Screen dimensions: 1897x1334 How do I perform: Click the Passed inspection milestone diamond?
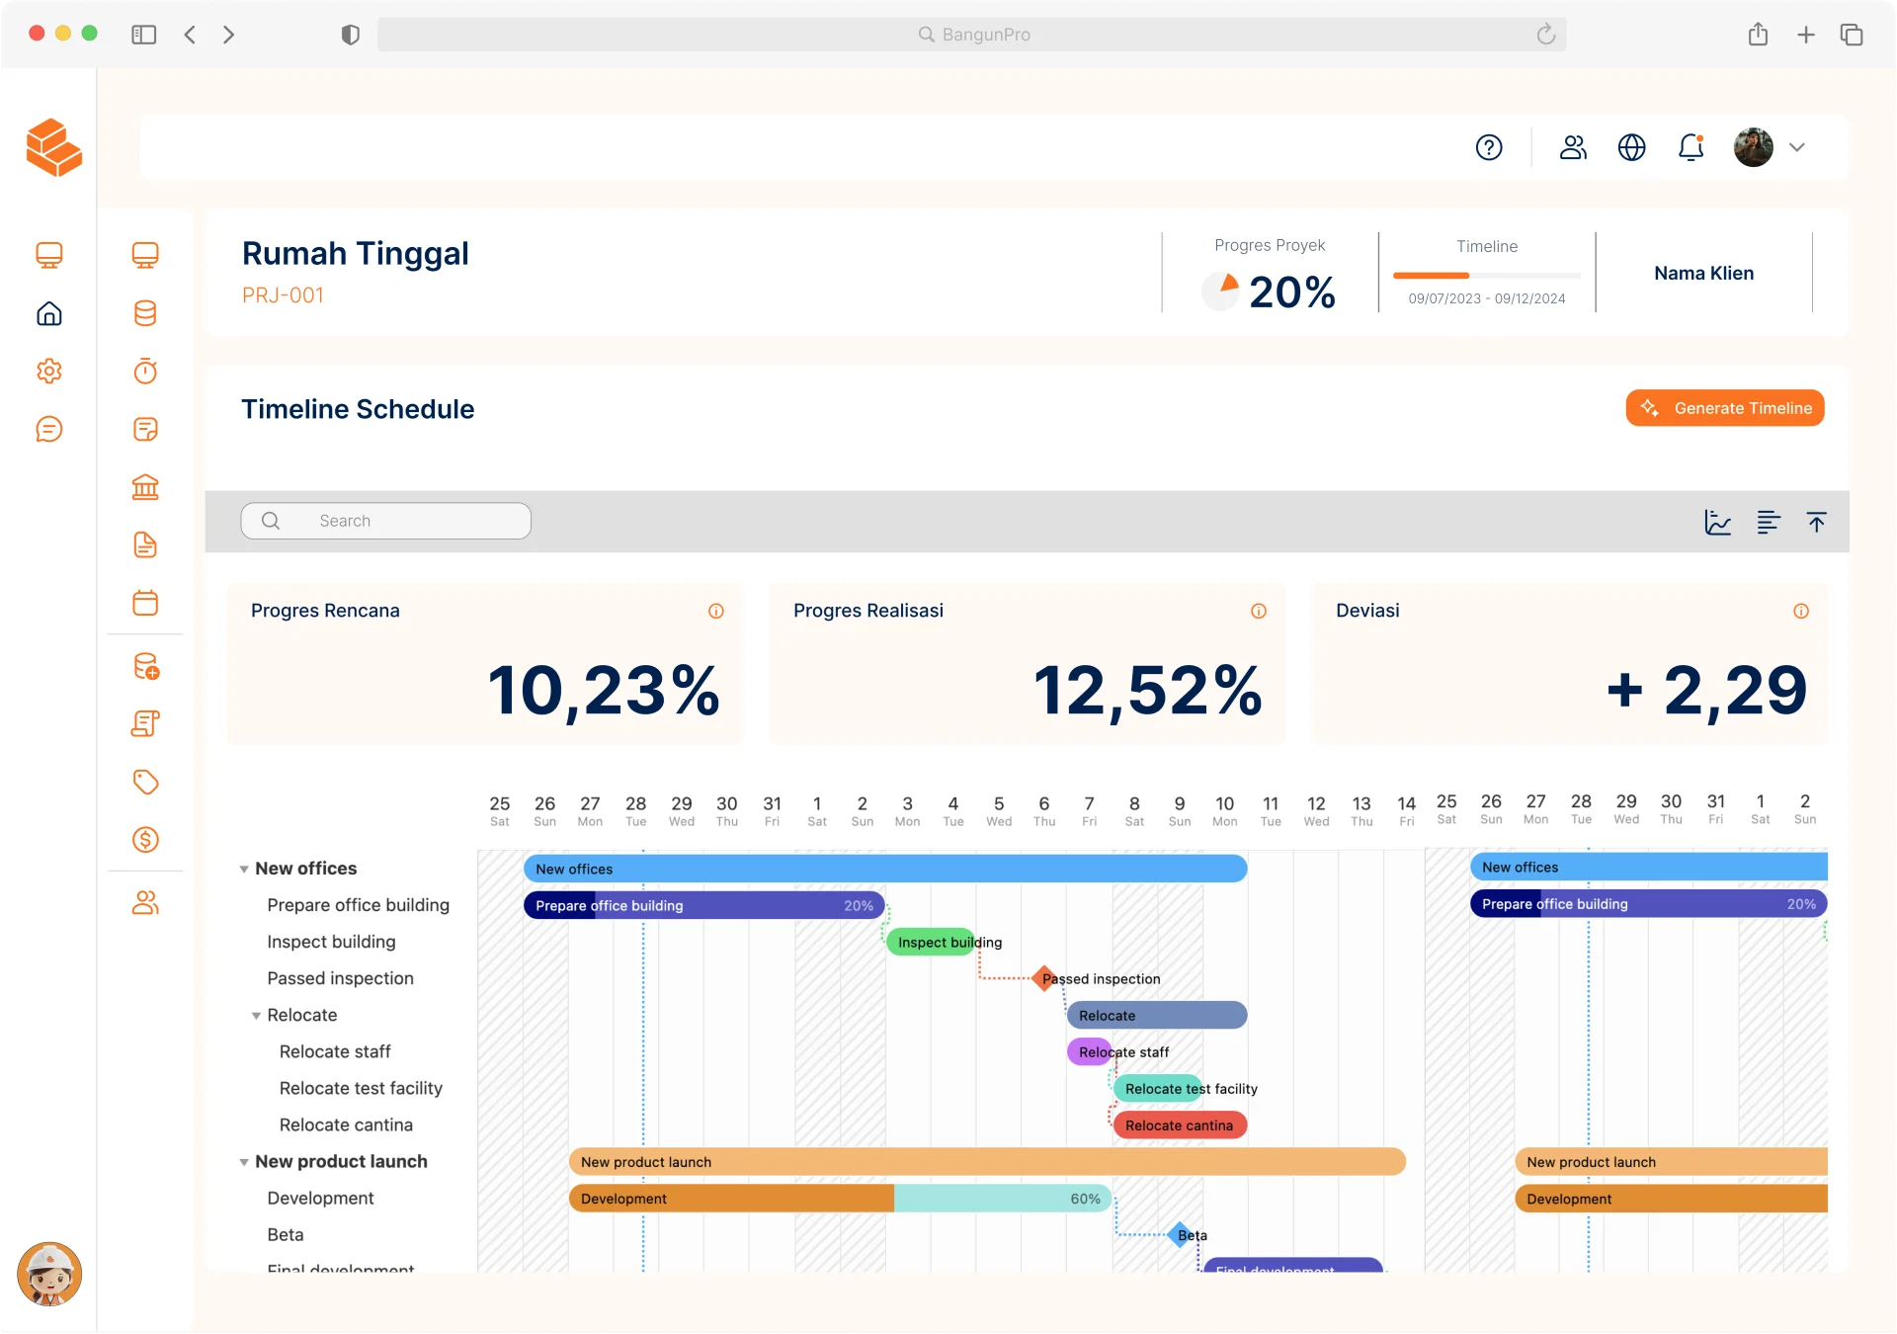tap(1043, 978)
